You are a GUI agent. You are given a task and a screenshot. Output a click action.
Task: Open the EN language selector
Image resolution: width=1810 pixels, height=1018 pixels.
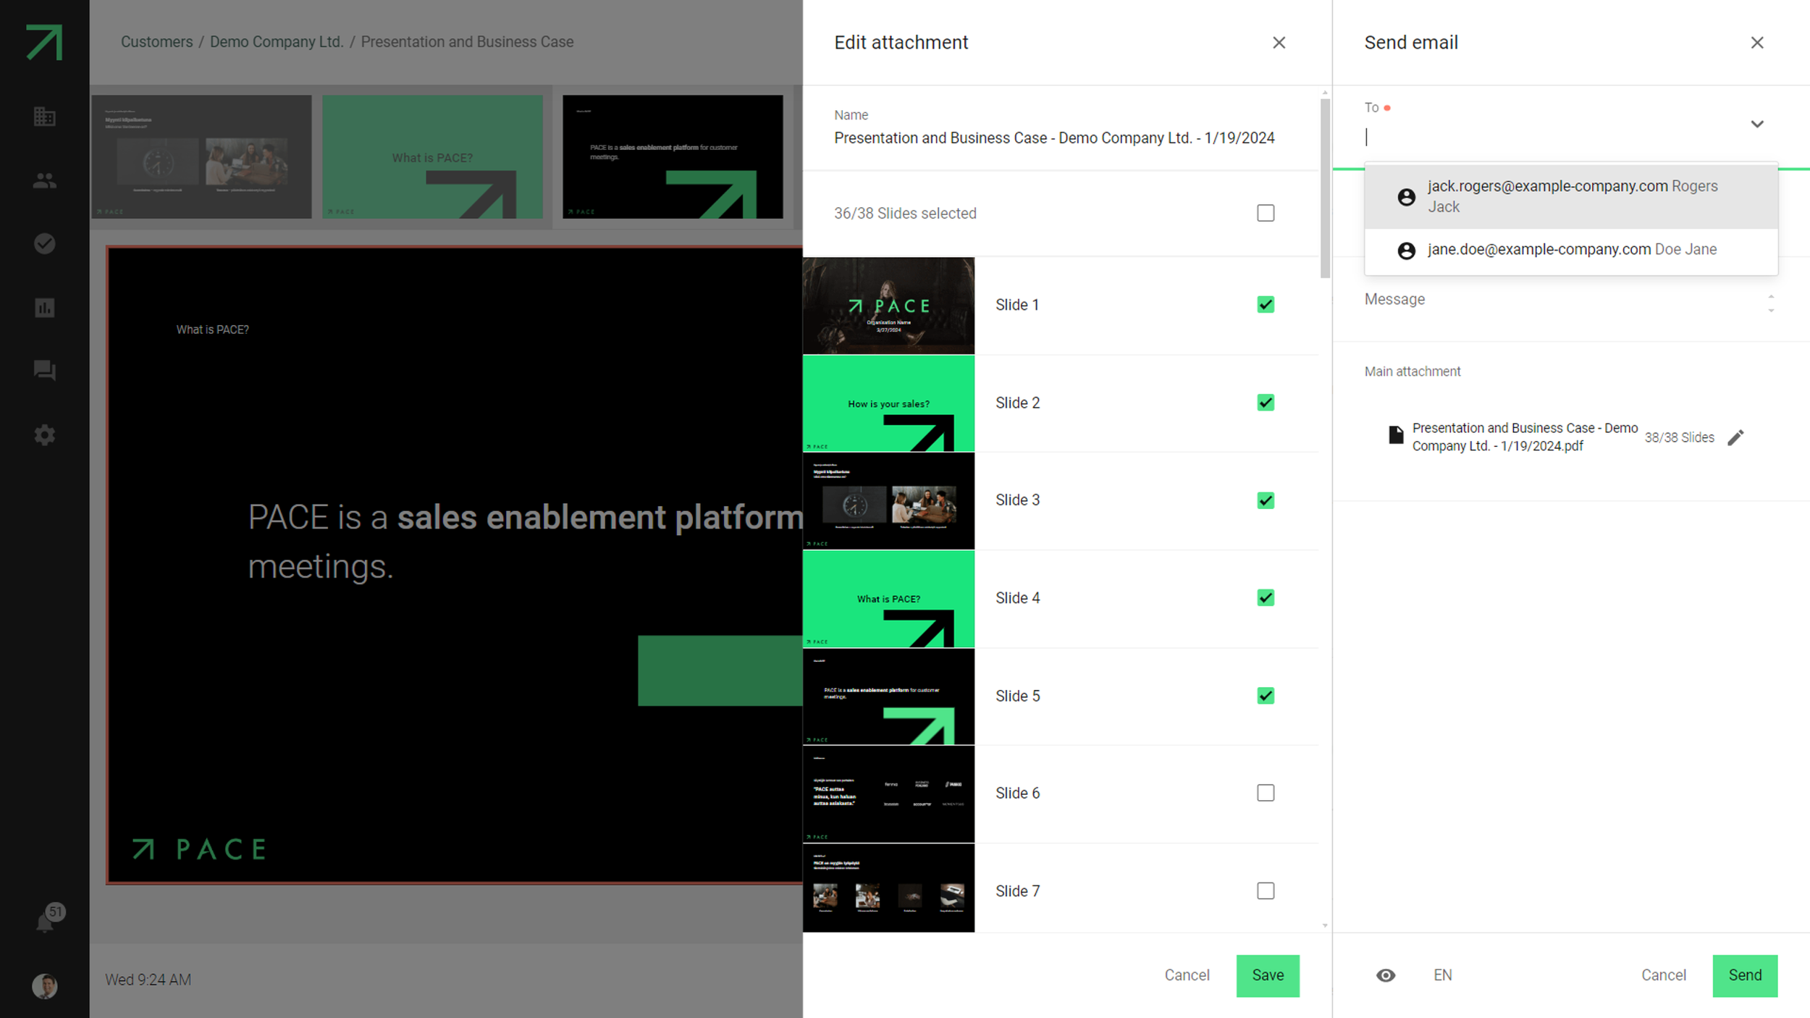[1442, 975]
